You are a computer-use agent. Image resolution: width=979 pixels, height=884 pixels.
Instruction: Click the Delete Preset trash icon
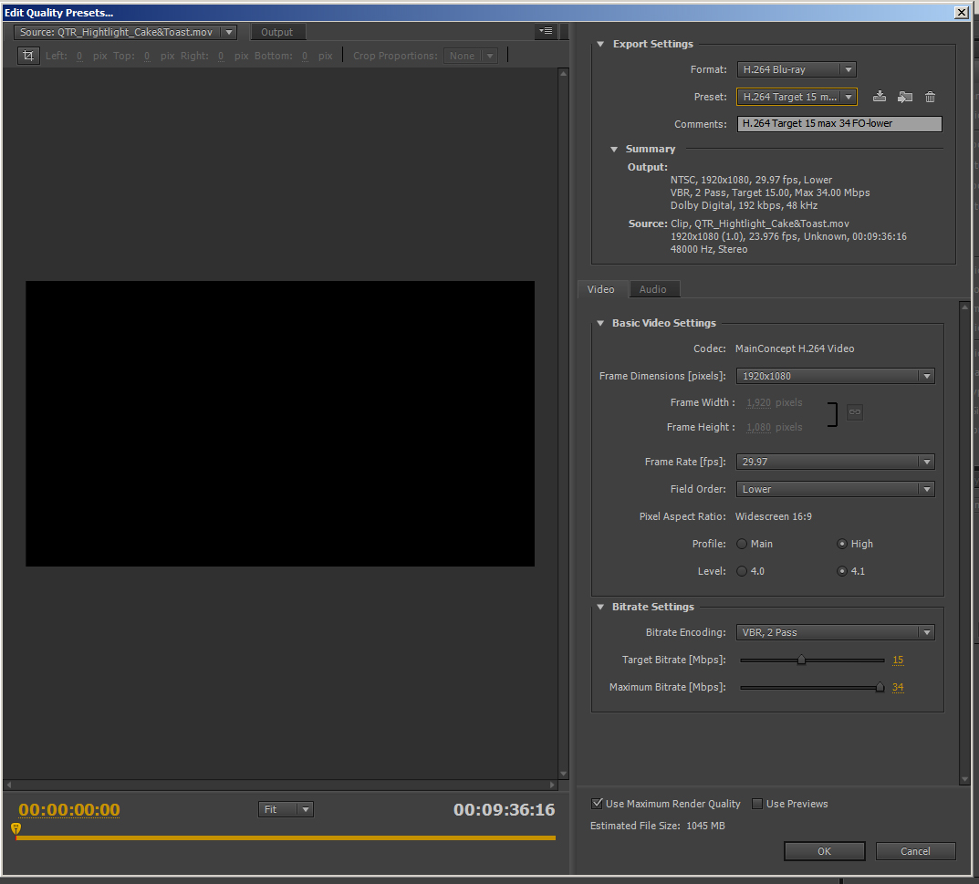click(930, 97)
